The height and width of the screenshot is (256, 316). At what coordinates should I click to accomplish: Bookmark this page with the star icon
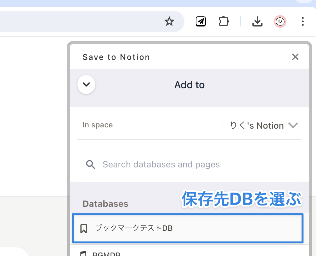(x=169, y=21)
